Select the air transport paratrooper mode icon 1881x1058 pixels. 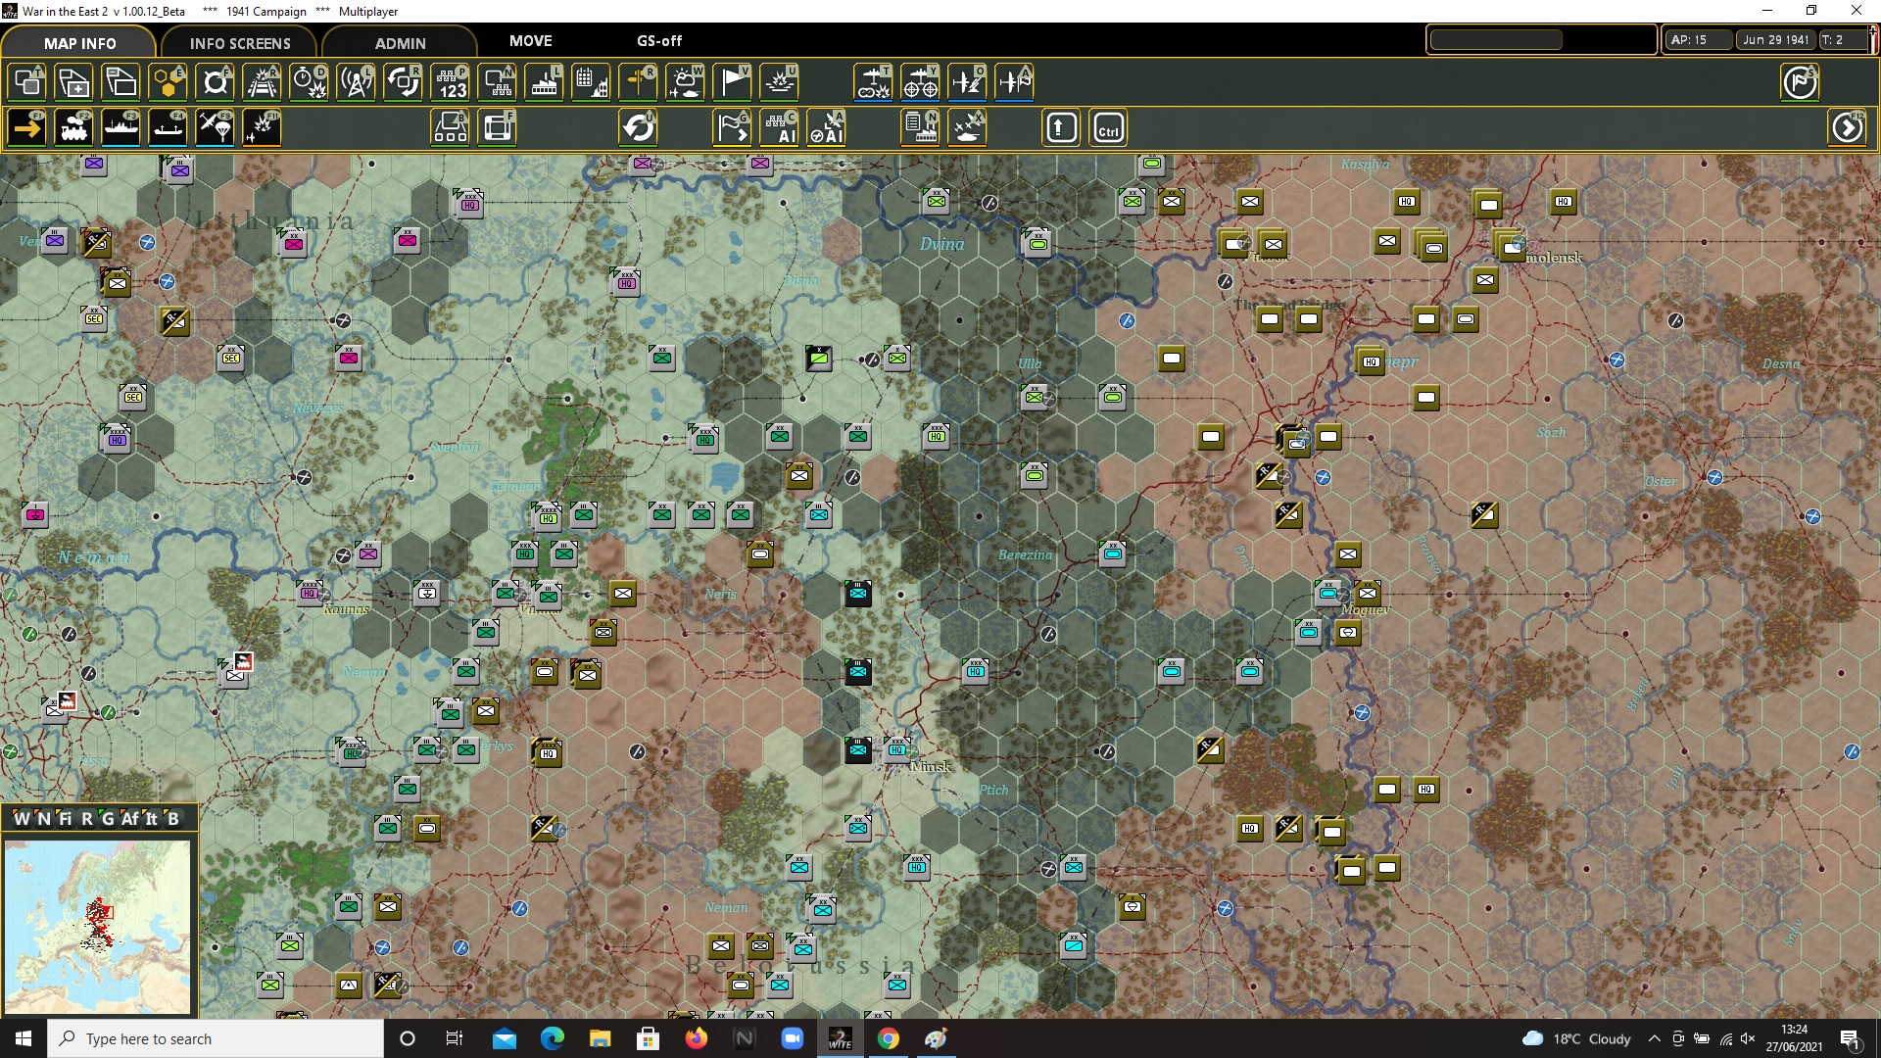click(215, 128)
